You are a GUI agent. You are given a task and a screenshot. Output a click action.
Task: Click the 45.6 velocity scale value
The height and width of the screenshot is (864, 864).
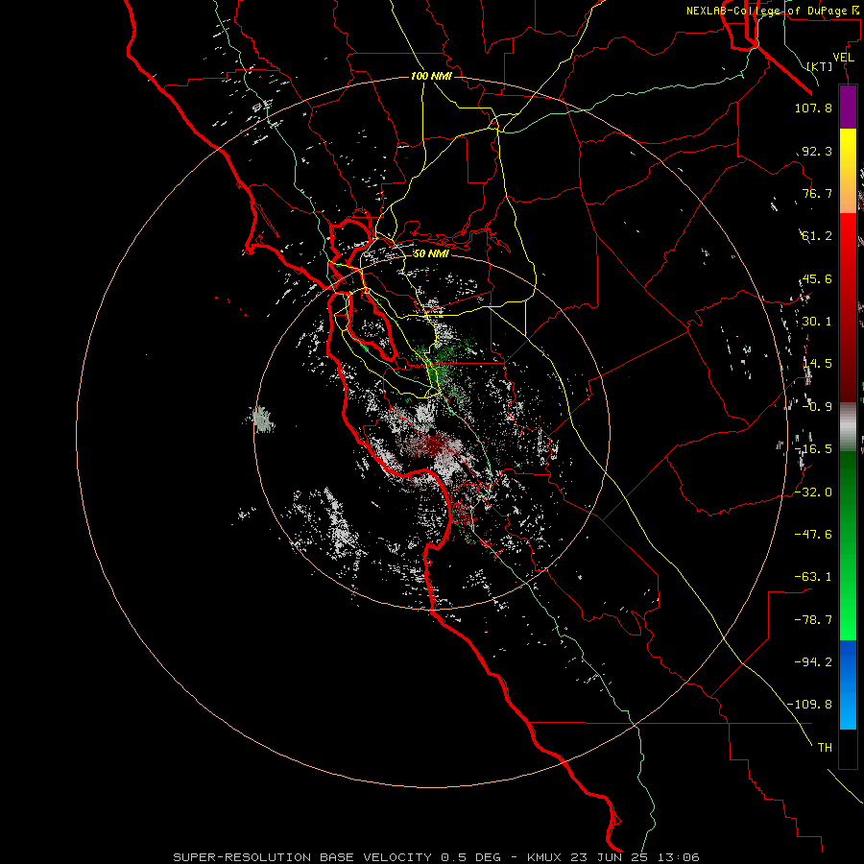point(817,278)
